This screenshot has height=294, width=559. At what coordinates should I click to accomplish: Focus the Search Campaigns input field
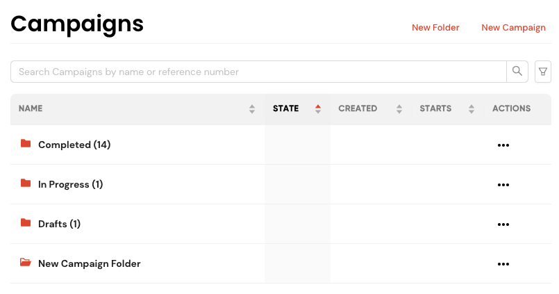258,72
